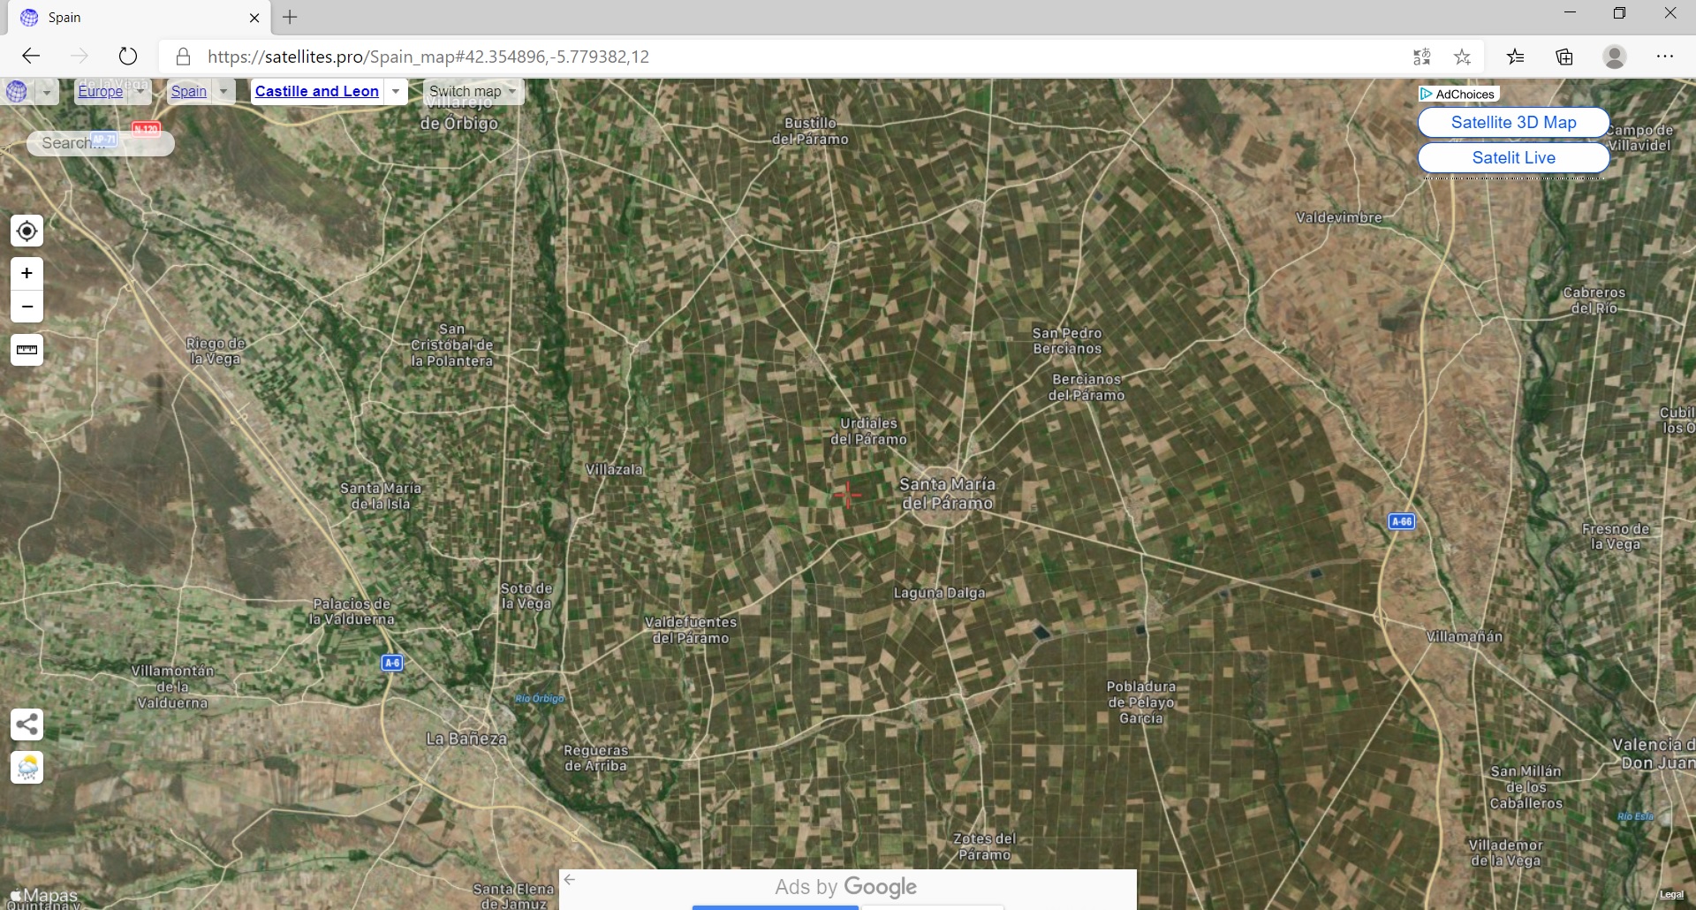Open the Castille and Leon link
The height and width of the screenshot is (910, 1696).
point(317,91)
